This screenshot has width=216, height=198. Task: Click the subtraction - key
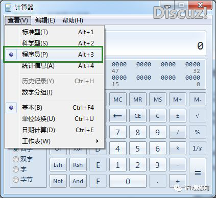click(x=178, y=165)
